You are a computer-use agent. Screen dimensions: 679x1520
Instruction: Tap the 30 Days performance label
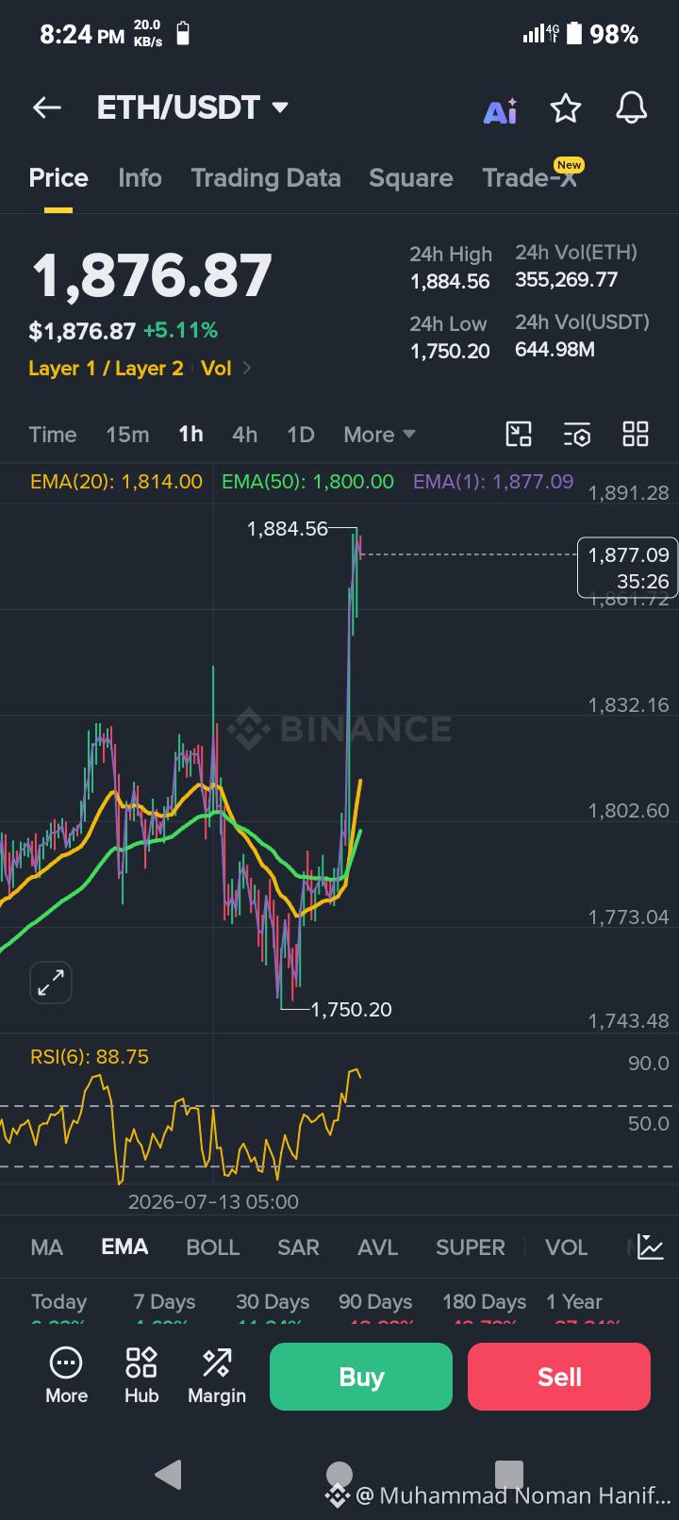pyautogui.click(x=273, y=1302)
